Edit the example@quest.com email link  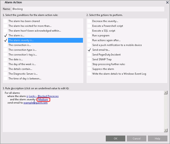[35, 103]
